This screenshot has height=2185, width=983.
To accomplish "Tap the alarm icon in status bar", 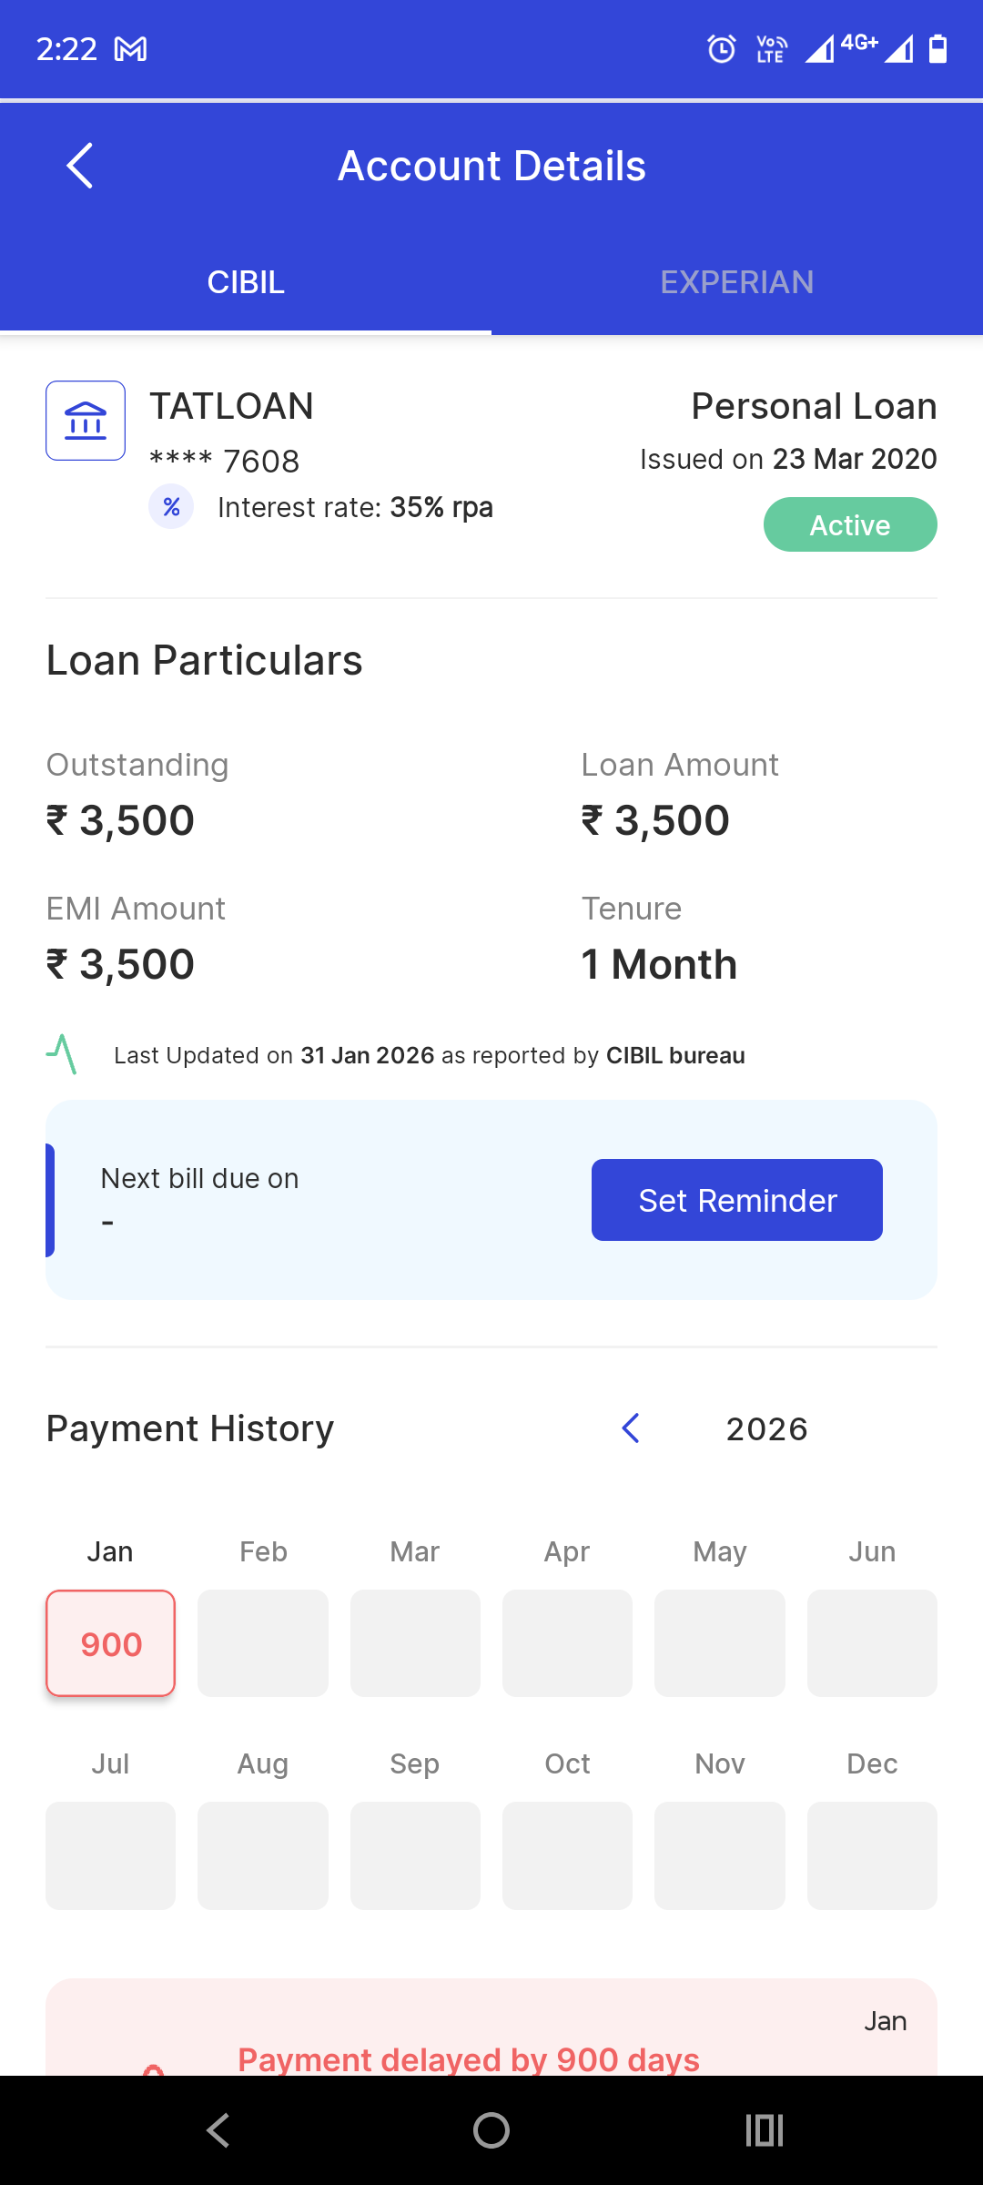I will point(722,49).
